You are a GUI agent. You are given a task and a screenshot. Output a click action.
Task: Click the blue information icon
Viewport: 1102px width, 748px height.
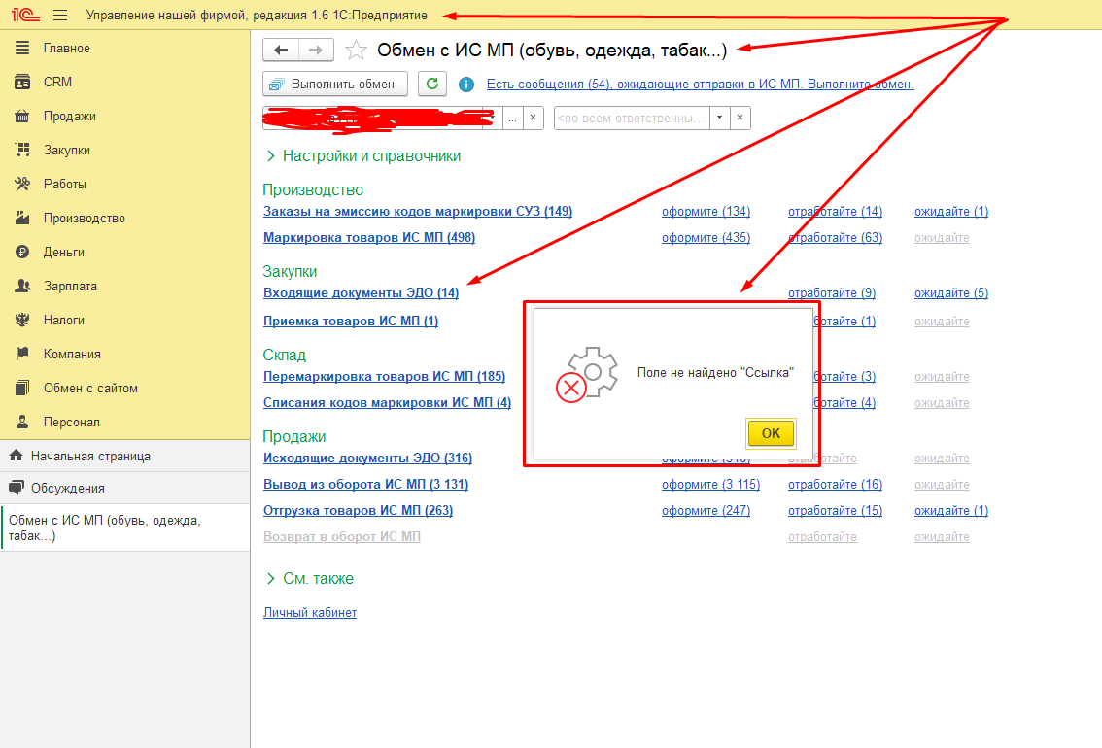point(466,85)
